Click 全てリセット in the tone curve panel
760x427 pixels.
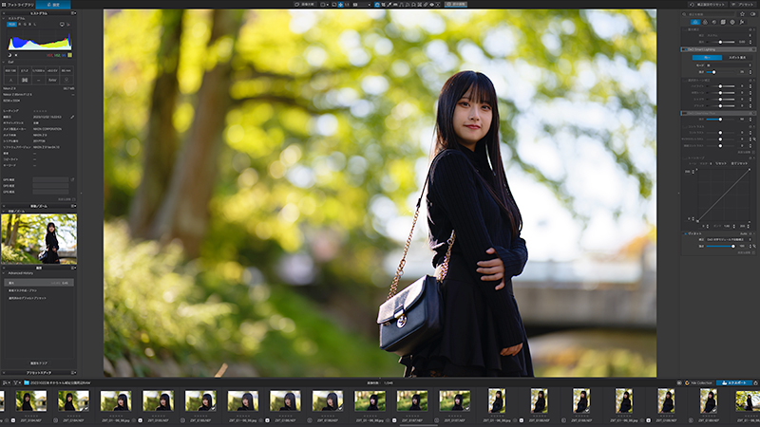pyautogui.click(x=739, y=163)
